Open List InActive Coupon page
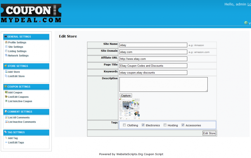 coord(20,101)
